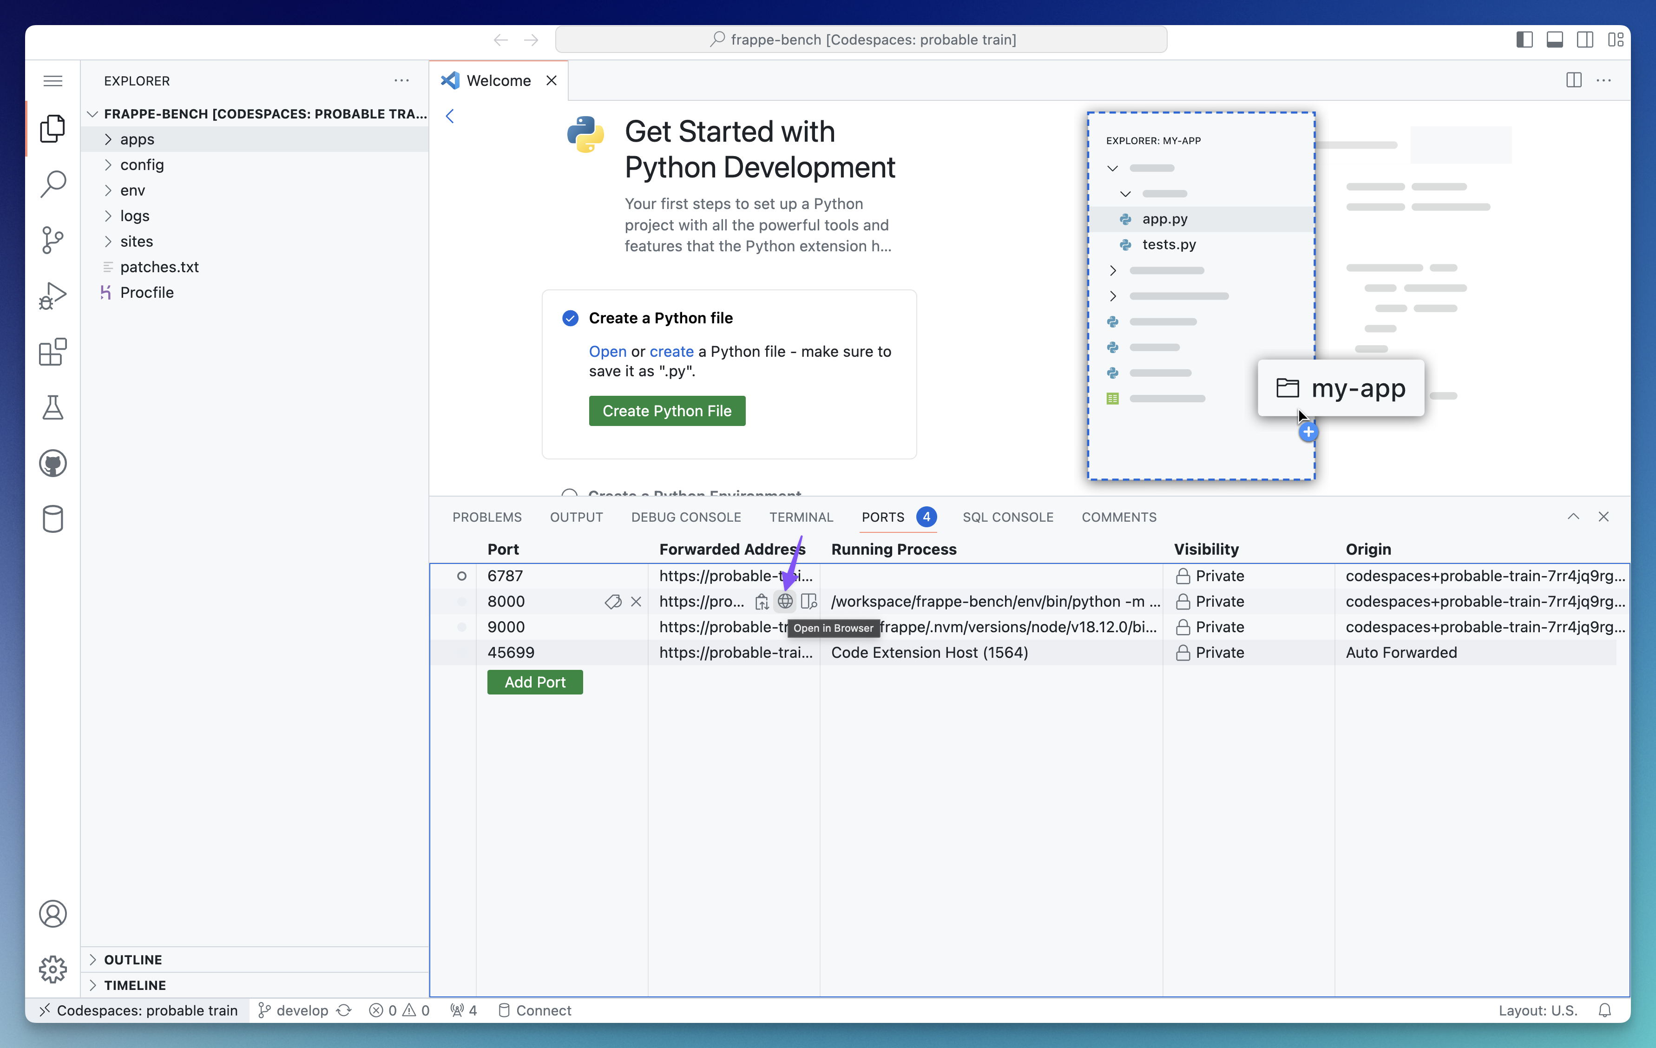This screenshot has height=1048, width=1656.
Task: Open the database SQL tools view
Action: tap(53, 519)
